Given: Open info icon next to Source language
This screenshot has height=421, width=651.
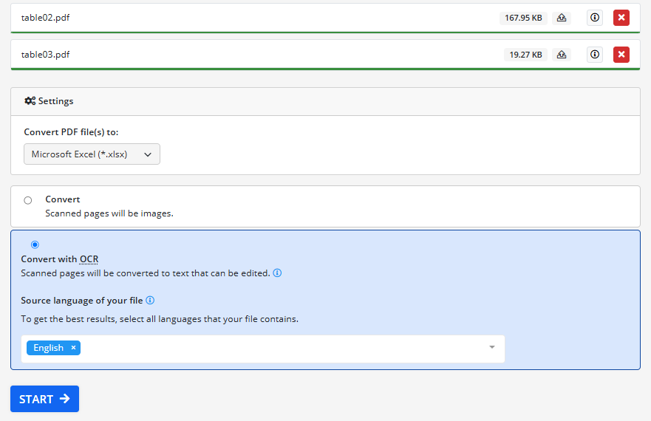Looking at the screenshot, I should tap(150, 301).
